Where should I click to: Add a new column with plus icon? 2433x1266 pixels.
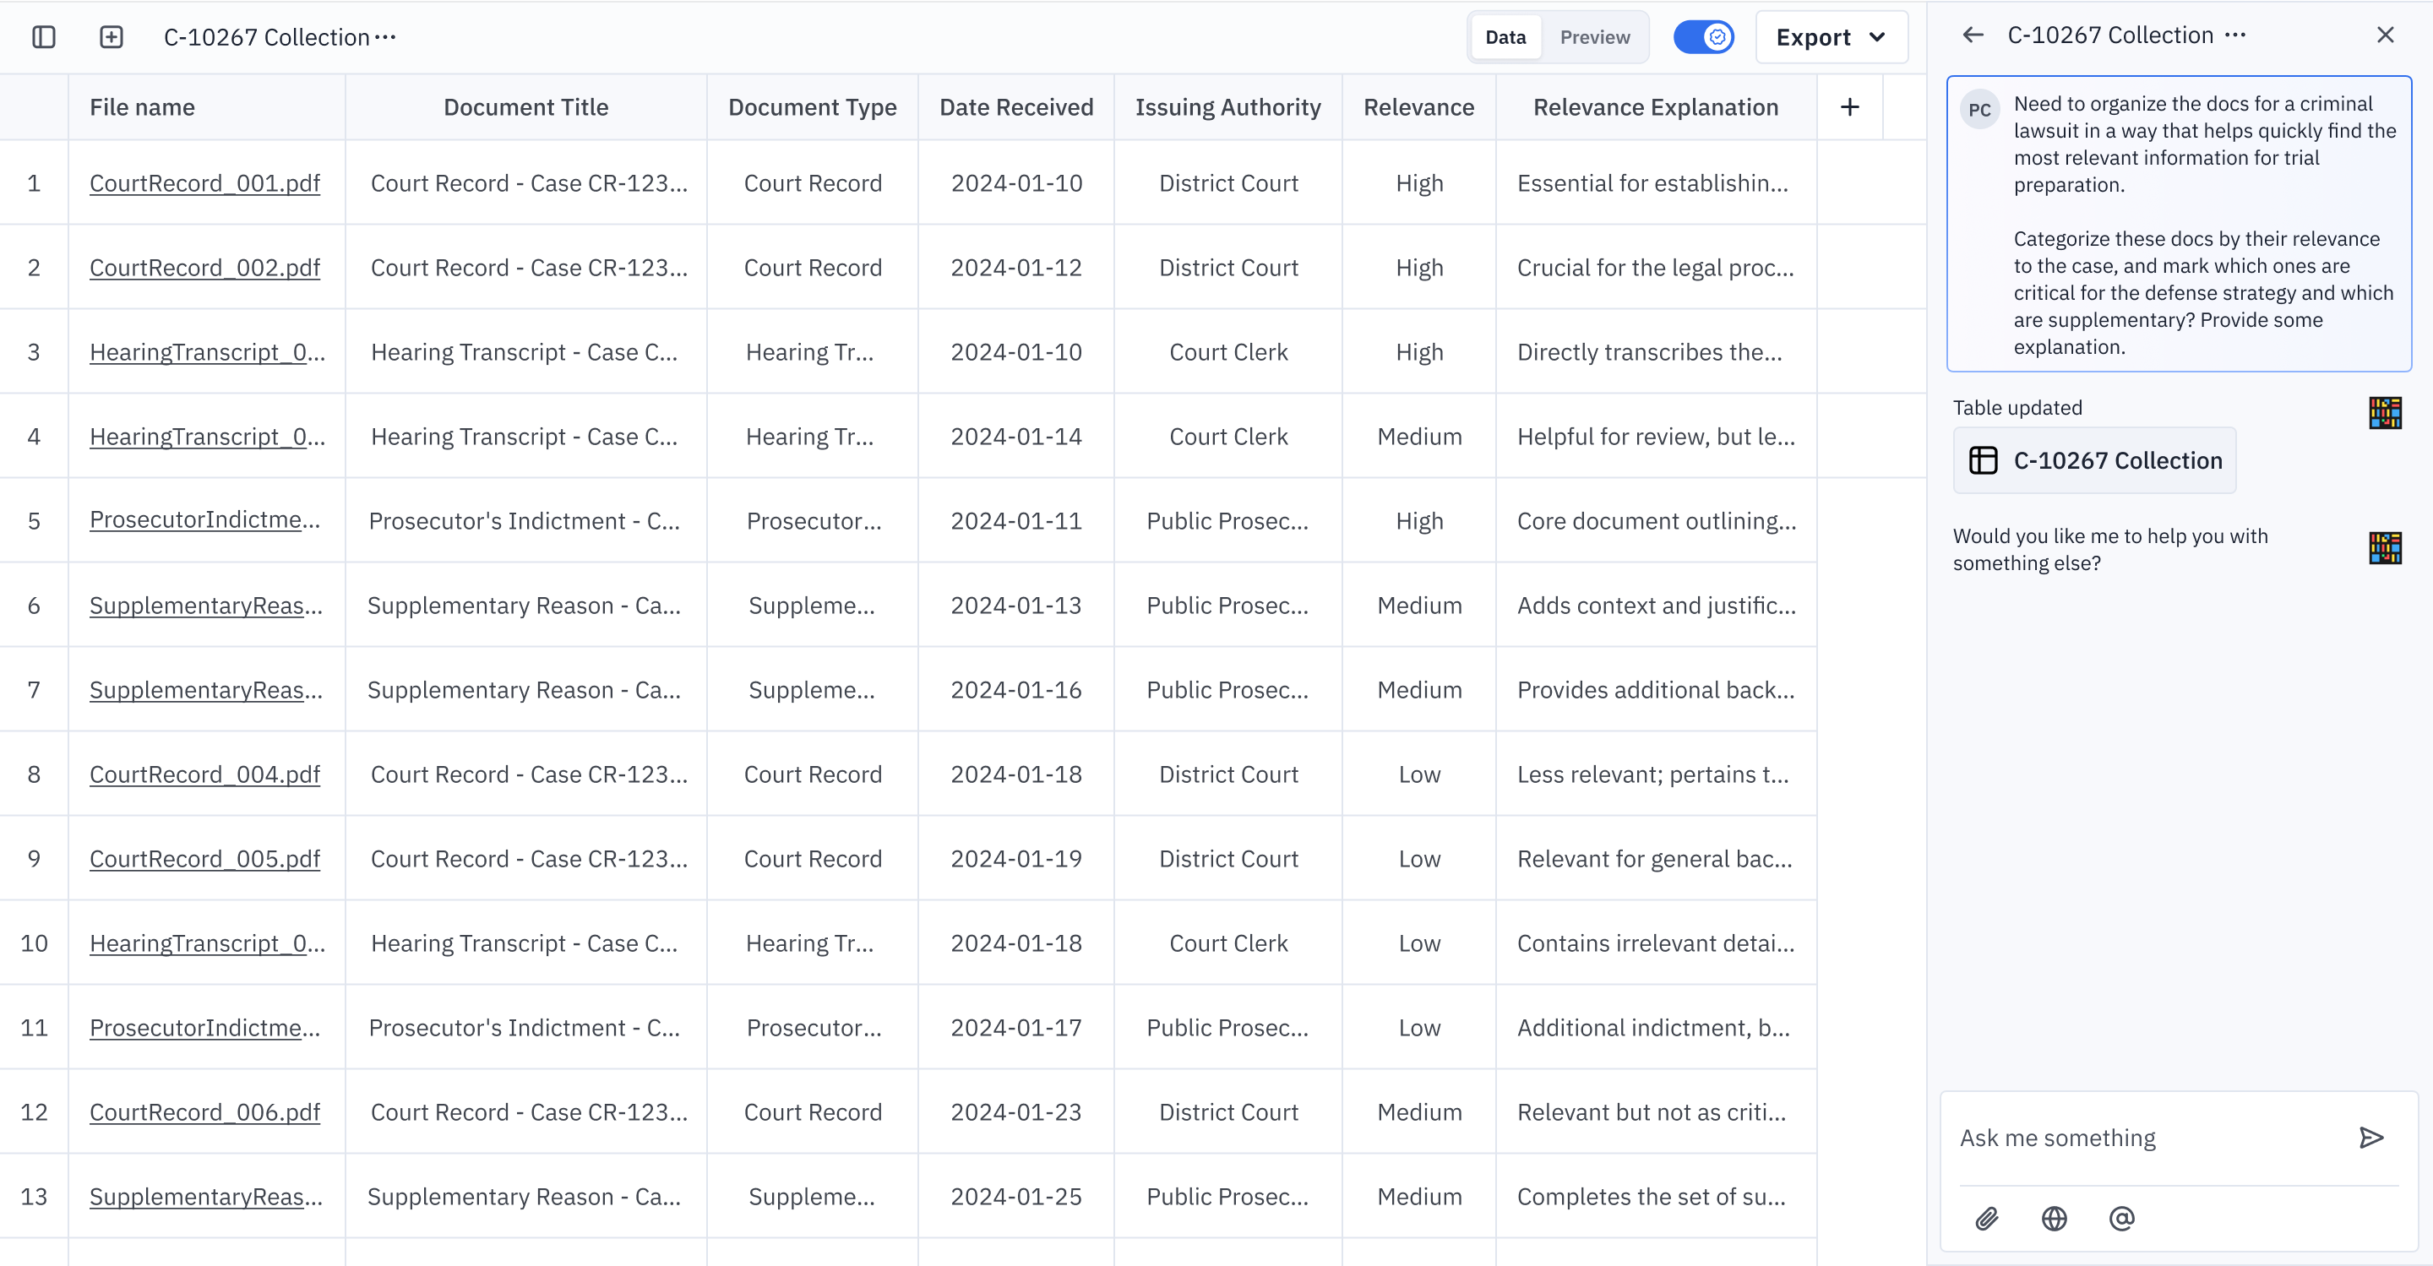pos(1849,106)
